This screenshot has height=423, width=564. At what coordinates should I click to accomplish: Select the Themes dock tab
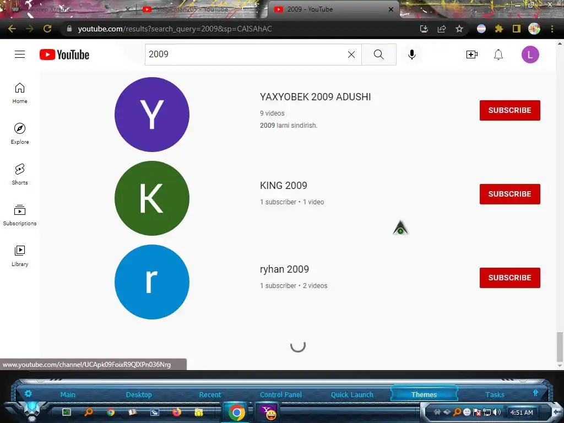(x=424, y=394)
